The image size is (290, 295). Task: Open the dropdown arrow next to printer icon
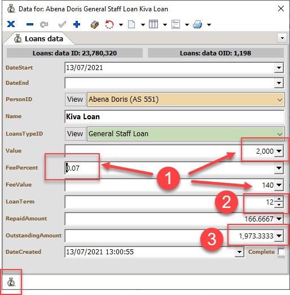coord(209,25)
